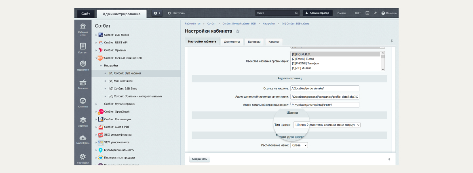
Task: Select [1][FIO] Ф.И.О. list option
Action: 336,54
